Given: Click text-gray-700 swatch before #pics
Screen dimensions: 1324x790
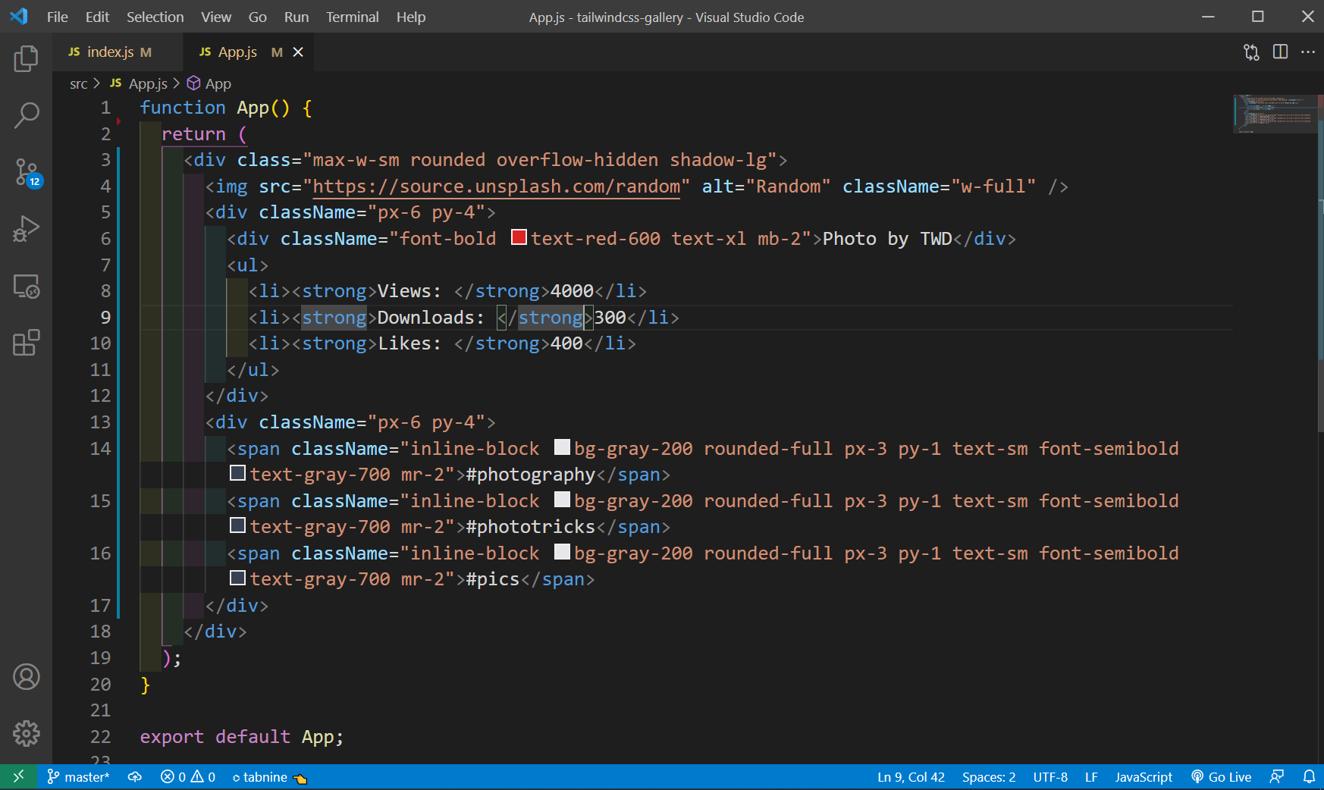Looking at the screenshot, I should coord(237,578).
